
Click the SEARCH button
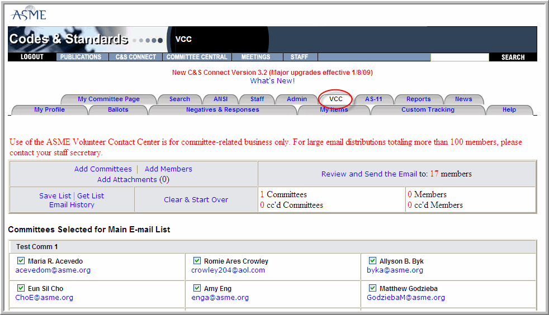click(513, 58)
